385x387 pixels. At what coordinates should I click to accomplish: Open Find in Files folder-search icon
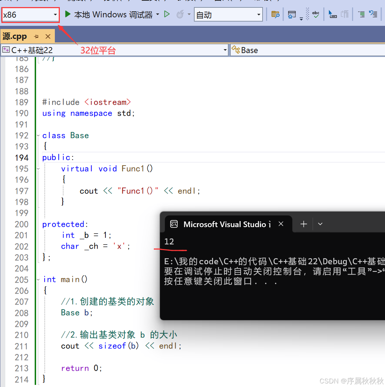coord(275,14)
